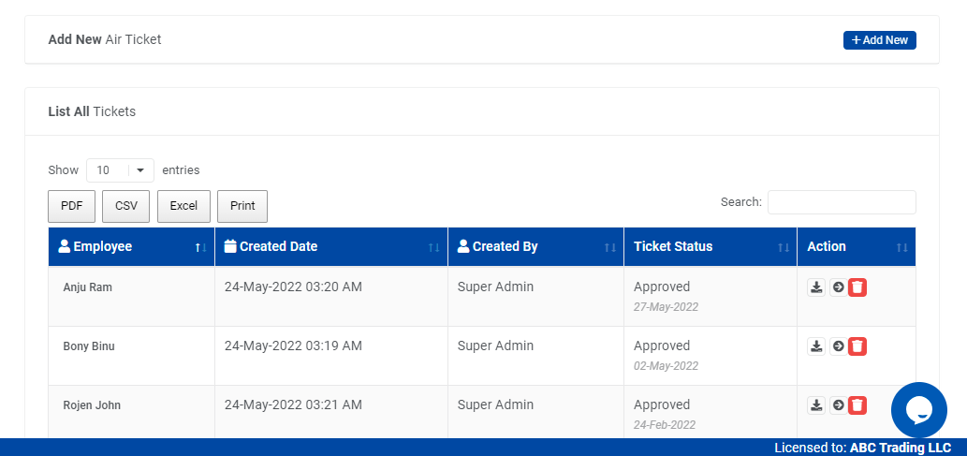Sort table by Created Date column
Image resolution: width=967 pixels, height=456 pixels.
point(330,247)
